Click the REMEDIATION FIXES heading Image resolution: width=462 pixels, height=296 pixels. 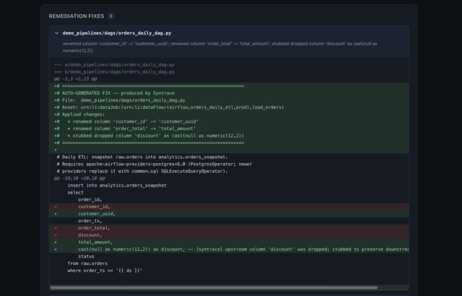pyautogui.click(x=76, y=16)
